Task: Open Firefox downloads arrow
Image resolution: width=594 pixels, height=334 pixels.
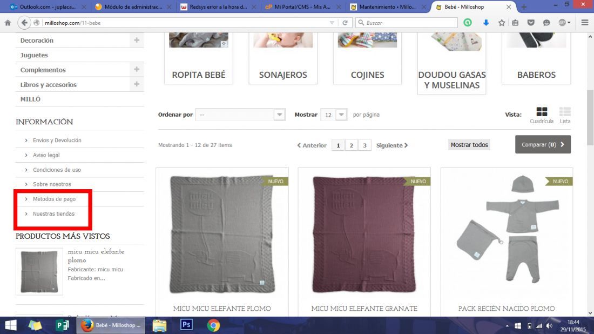Action: point(486,23)
